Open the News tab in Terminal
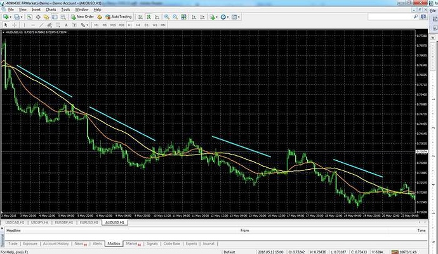This screenshot has width=438, height=254. [81, 244]
